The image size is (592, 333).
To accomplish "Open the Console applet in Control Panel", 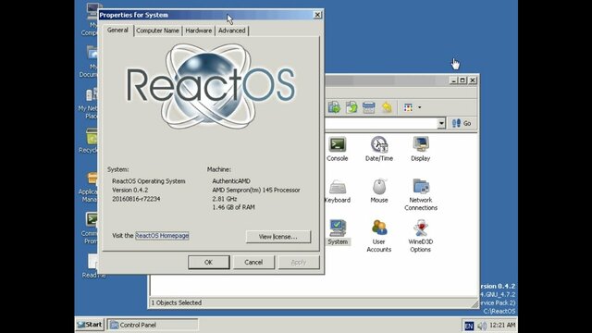I will 337,148.
